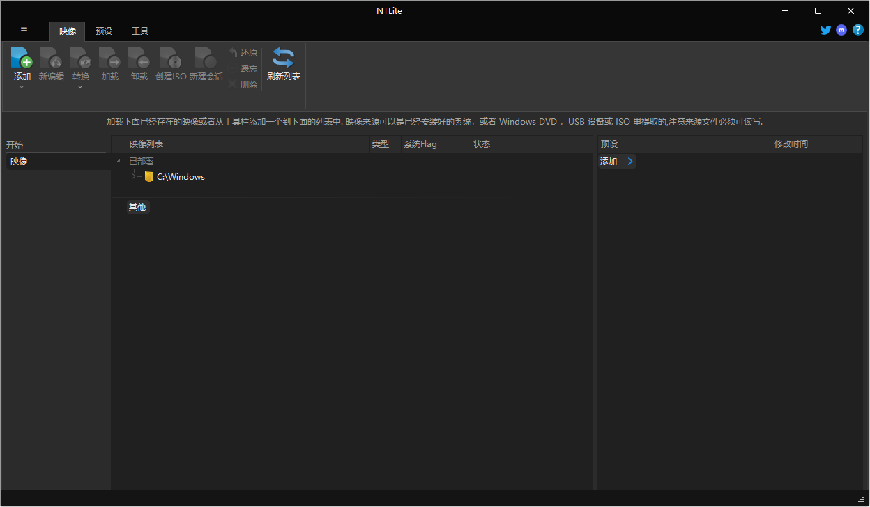Select the 新编辑 (New edit) toolbar icon
This screenshot has height=507, width=870.
coord(51,63)
